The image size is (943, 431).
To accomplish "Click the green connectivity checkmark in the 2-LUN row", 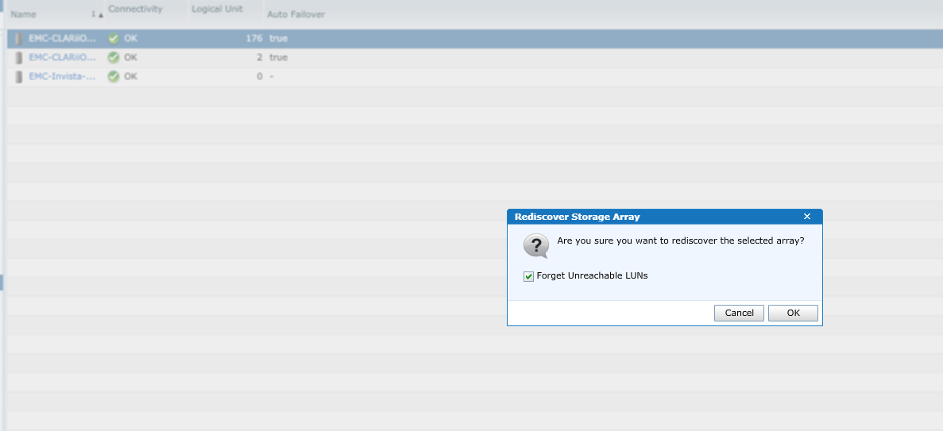I will [113, 58].
